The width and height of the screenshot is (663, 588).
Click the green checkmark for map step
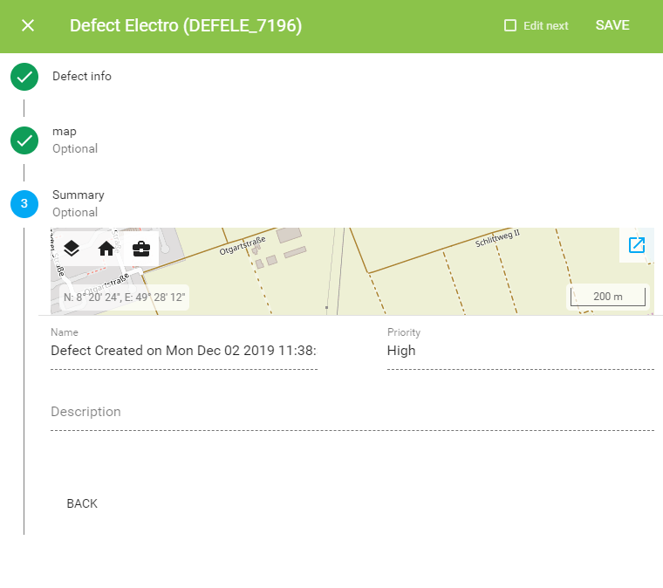24,140
